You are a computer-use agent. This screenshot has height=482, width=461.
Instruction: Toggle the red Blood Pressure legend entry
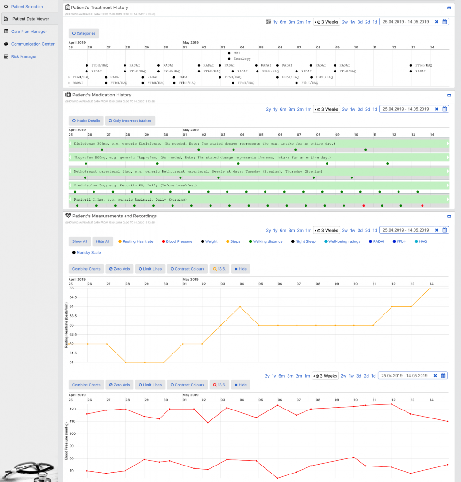click(176, 241)
